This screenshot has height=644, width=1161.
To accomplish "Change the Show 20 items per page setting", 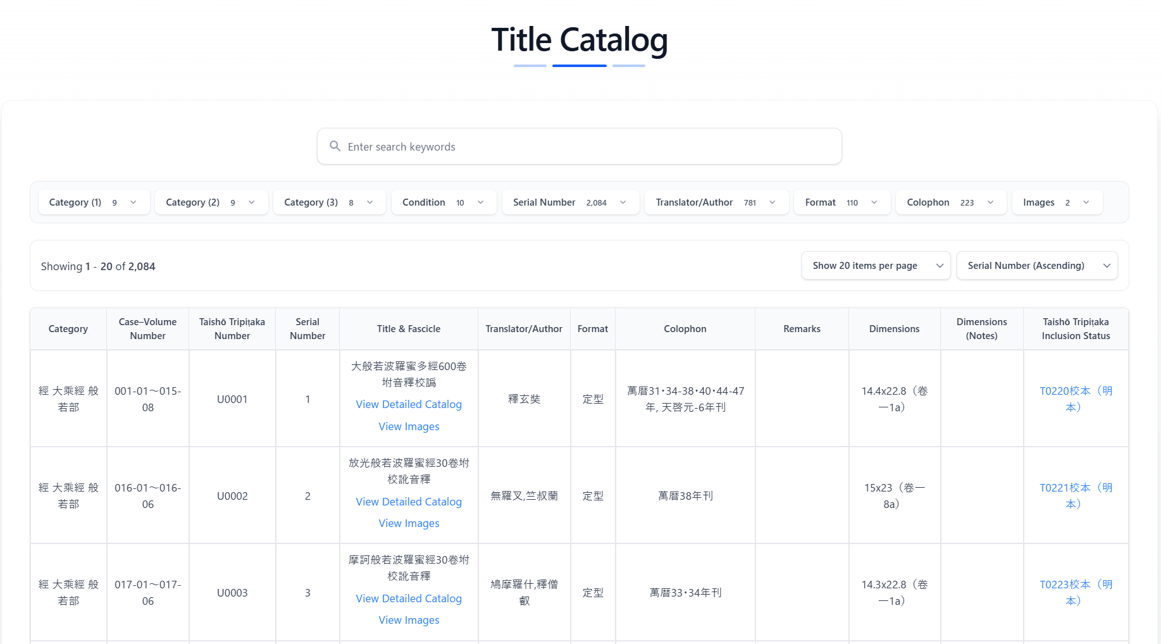I will click(x=876, y=265).
